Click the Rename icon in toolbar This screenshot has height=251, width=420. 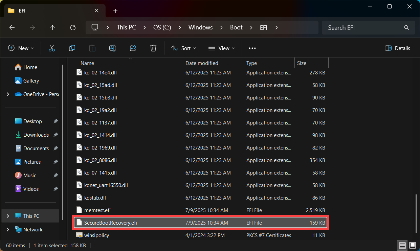[113, 48]
